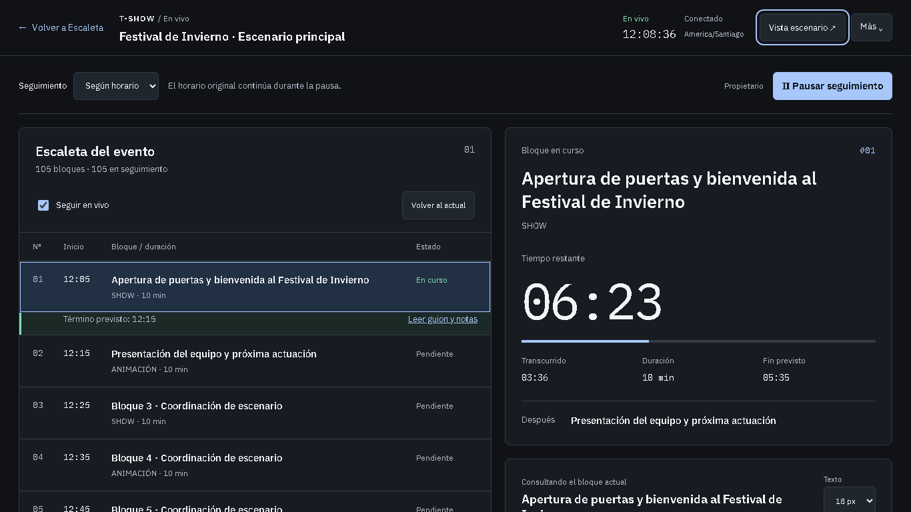The width and height of the screenshot is (911, 512).
Task: Select block 01 Apertura de puertas row
Action: click(255, 287)
